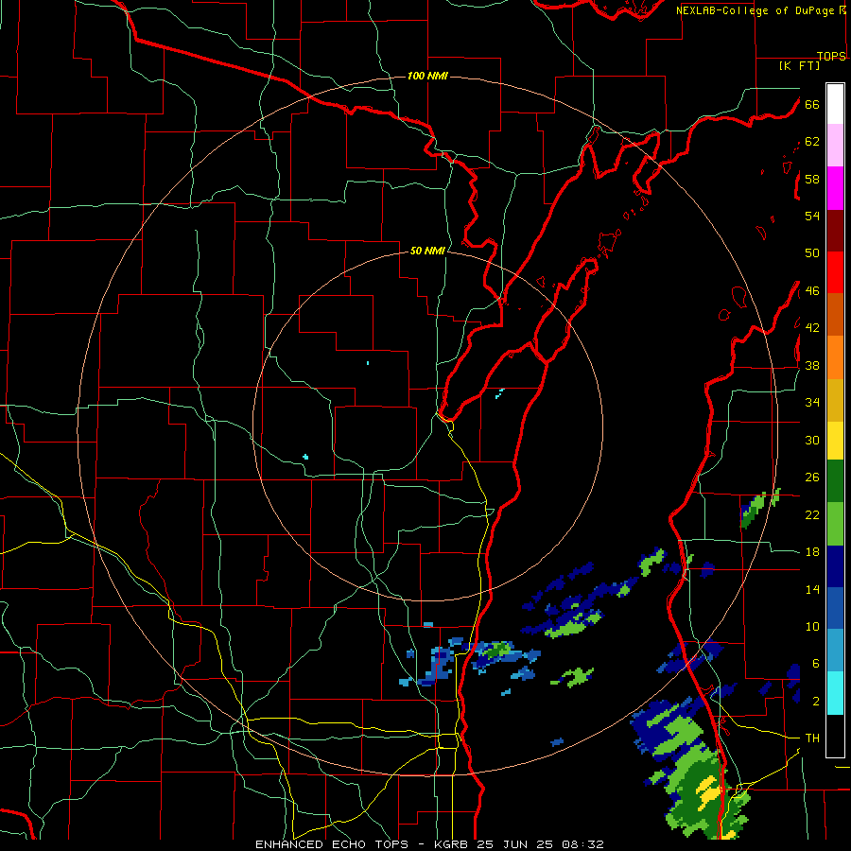This screenshot has width=851, height=851.
Task: Click the legend value '10'
Action: pyautogui.click(x=812, y=626)
